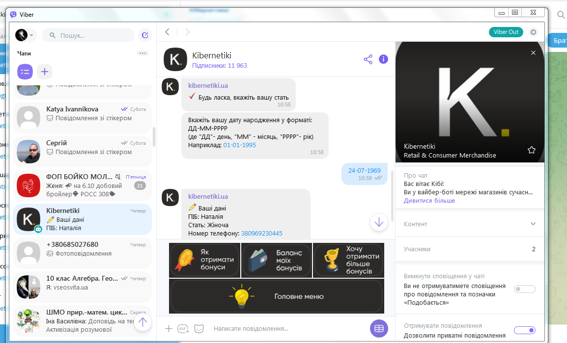
Task: Go back with the left arrow
Action: click(167, 32)
